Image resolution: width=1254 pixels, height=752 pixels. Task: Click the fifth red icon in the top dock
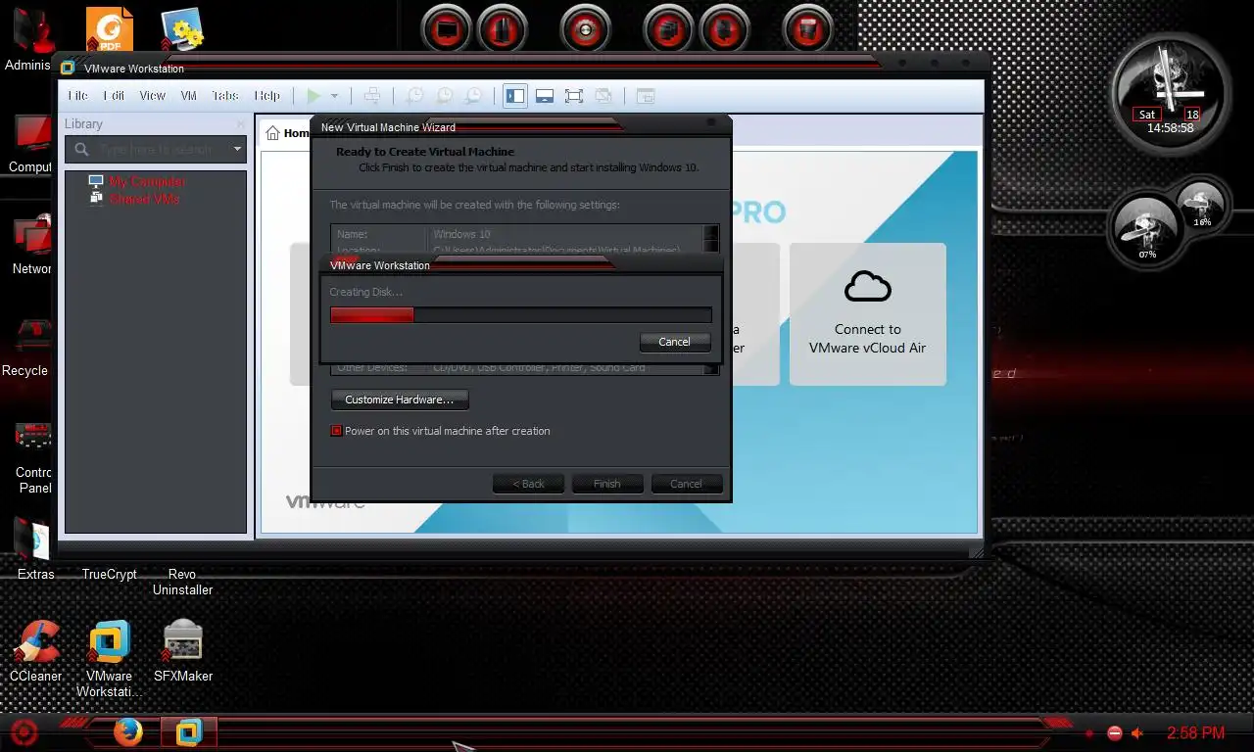(x=725, y=29)
